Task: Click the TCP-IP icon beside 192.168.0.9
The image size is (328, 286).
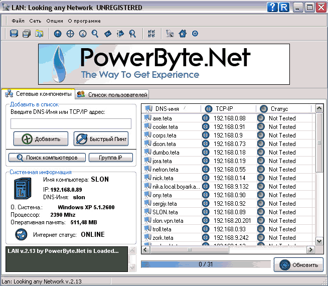Action: (x=206, y=135)
